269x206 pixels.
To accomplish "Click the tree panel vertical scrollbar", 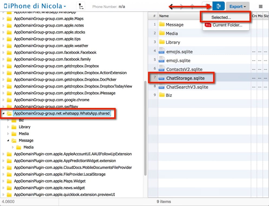I will (145, 128).
